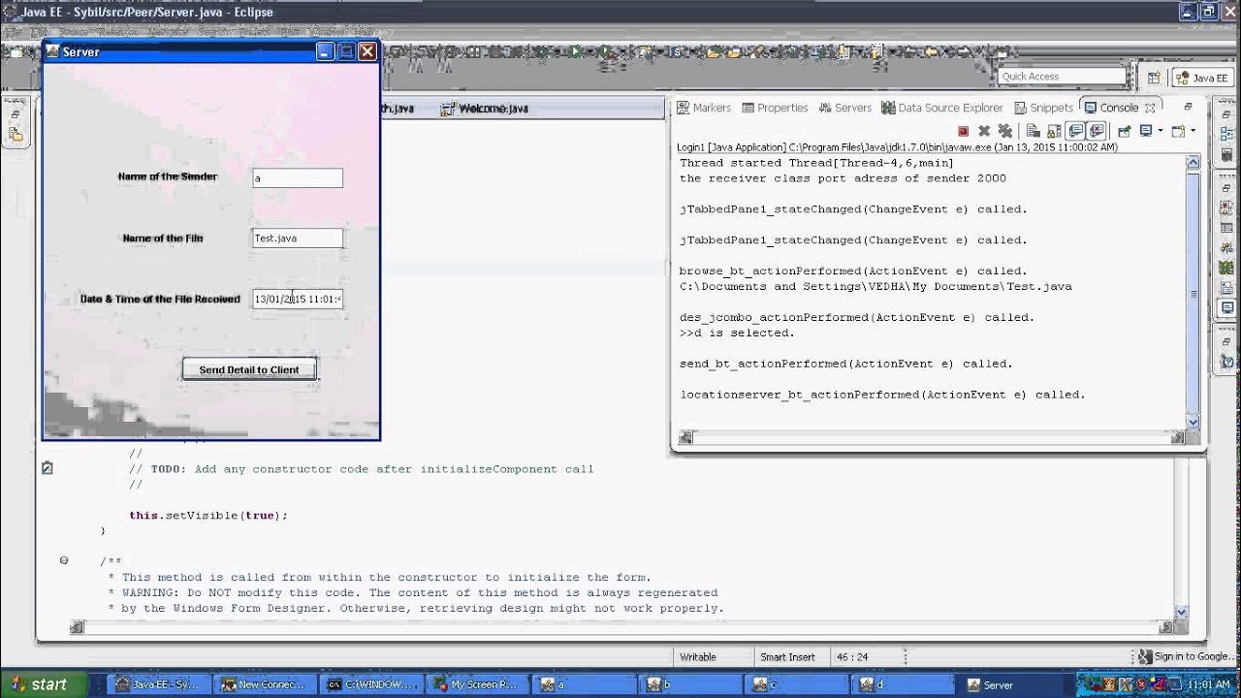Click the console line '>>d is selected.'
Image resolution: width=1241 pixels, height=698 pixels.
[x=737, y=333]
